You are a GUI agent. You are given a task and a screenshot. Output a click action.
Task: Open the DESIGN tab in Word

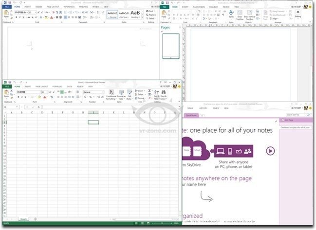[x=38, y=7]
